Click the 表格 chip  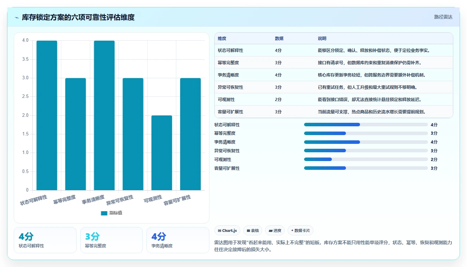tap(253, 231)
